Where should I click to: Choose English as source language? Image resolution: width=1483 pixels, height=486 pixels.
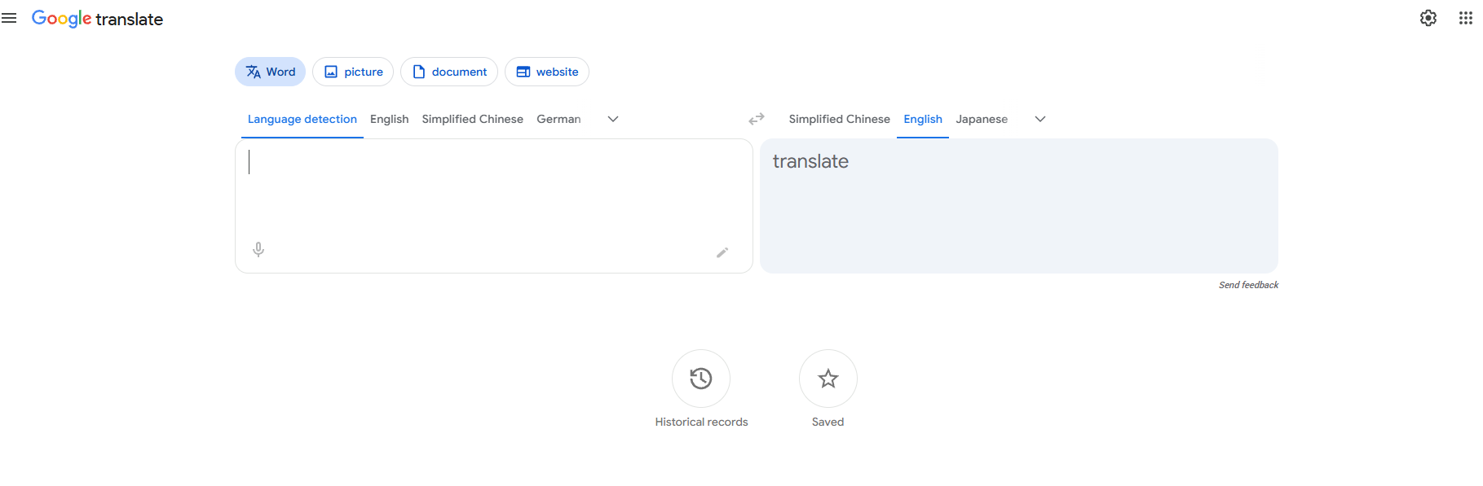(x=389, y=119)
